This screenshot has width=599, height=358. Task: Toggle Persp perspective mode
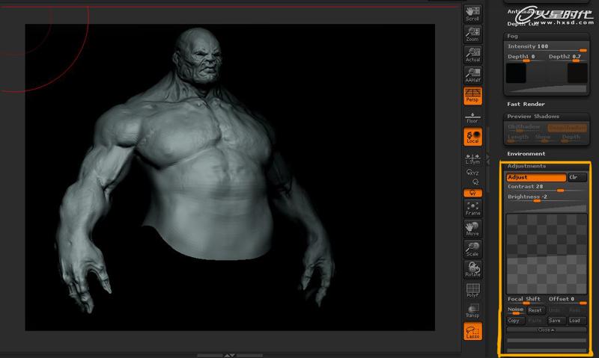tap(472, 96)
